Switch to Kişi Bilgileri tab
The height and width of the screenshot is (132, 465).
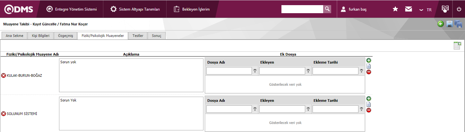[x=41, y=36]
